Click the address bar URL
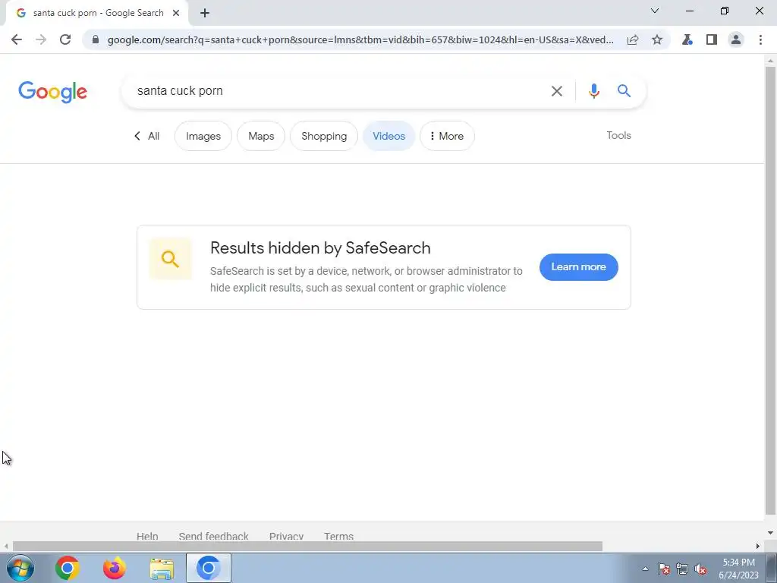The height and width of the screenshot is (583, 777). (x=360, y=39)
